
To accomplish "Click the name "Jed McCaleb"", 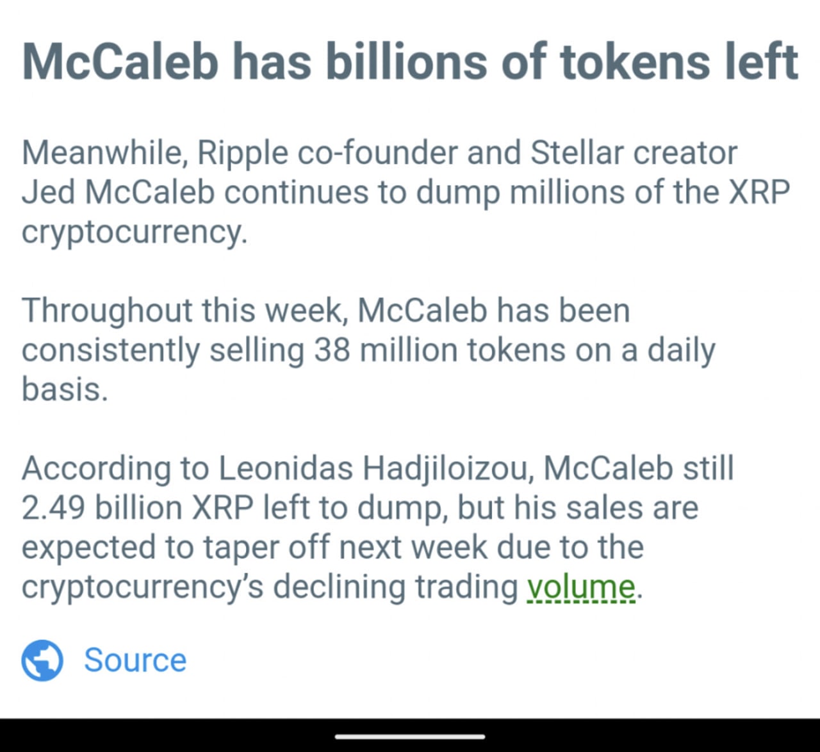I will click(118, 192).
